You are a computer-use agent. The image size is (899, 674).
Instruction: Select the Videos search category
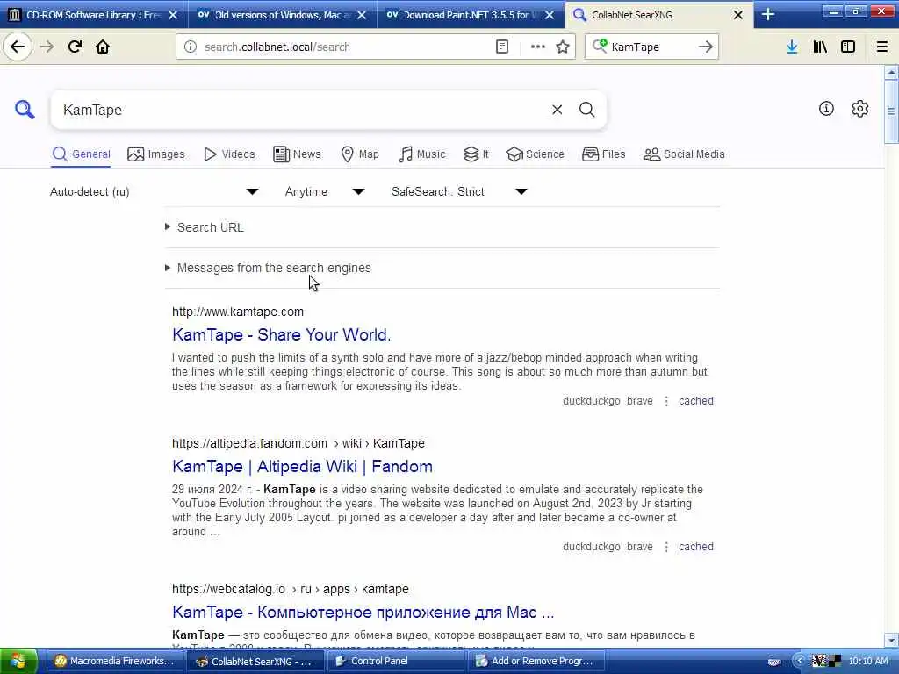point(229,154)
